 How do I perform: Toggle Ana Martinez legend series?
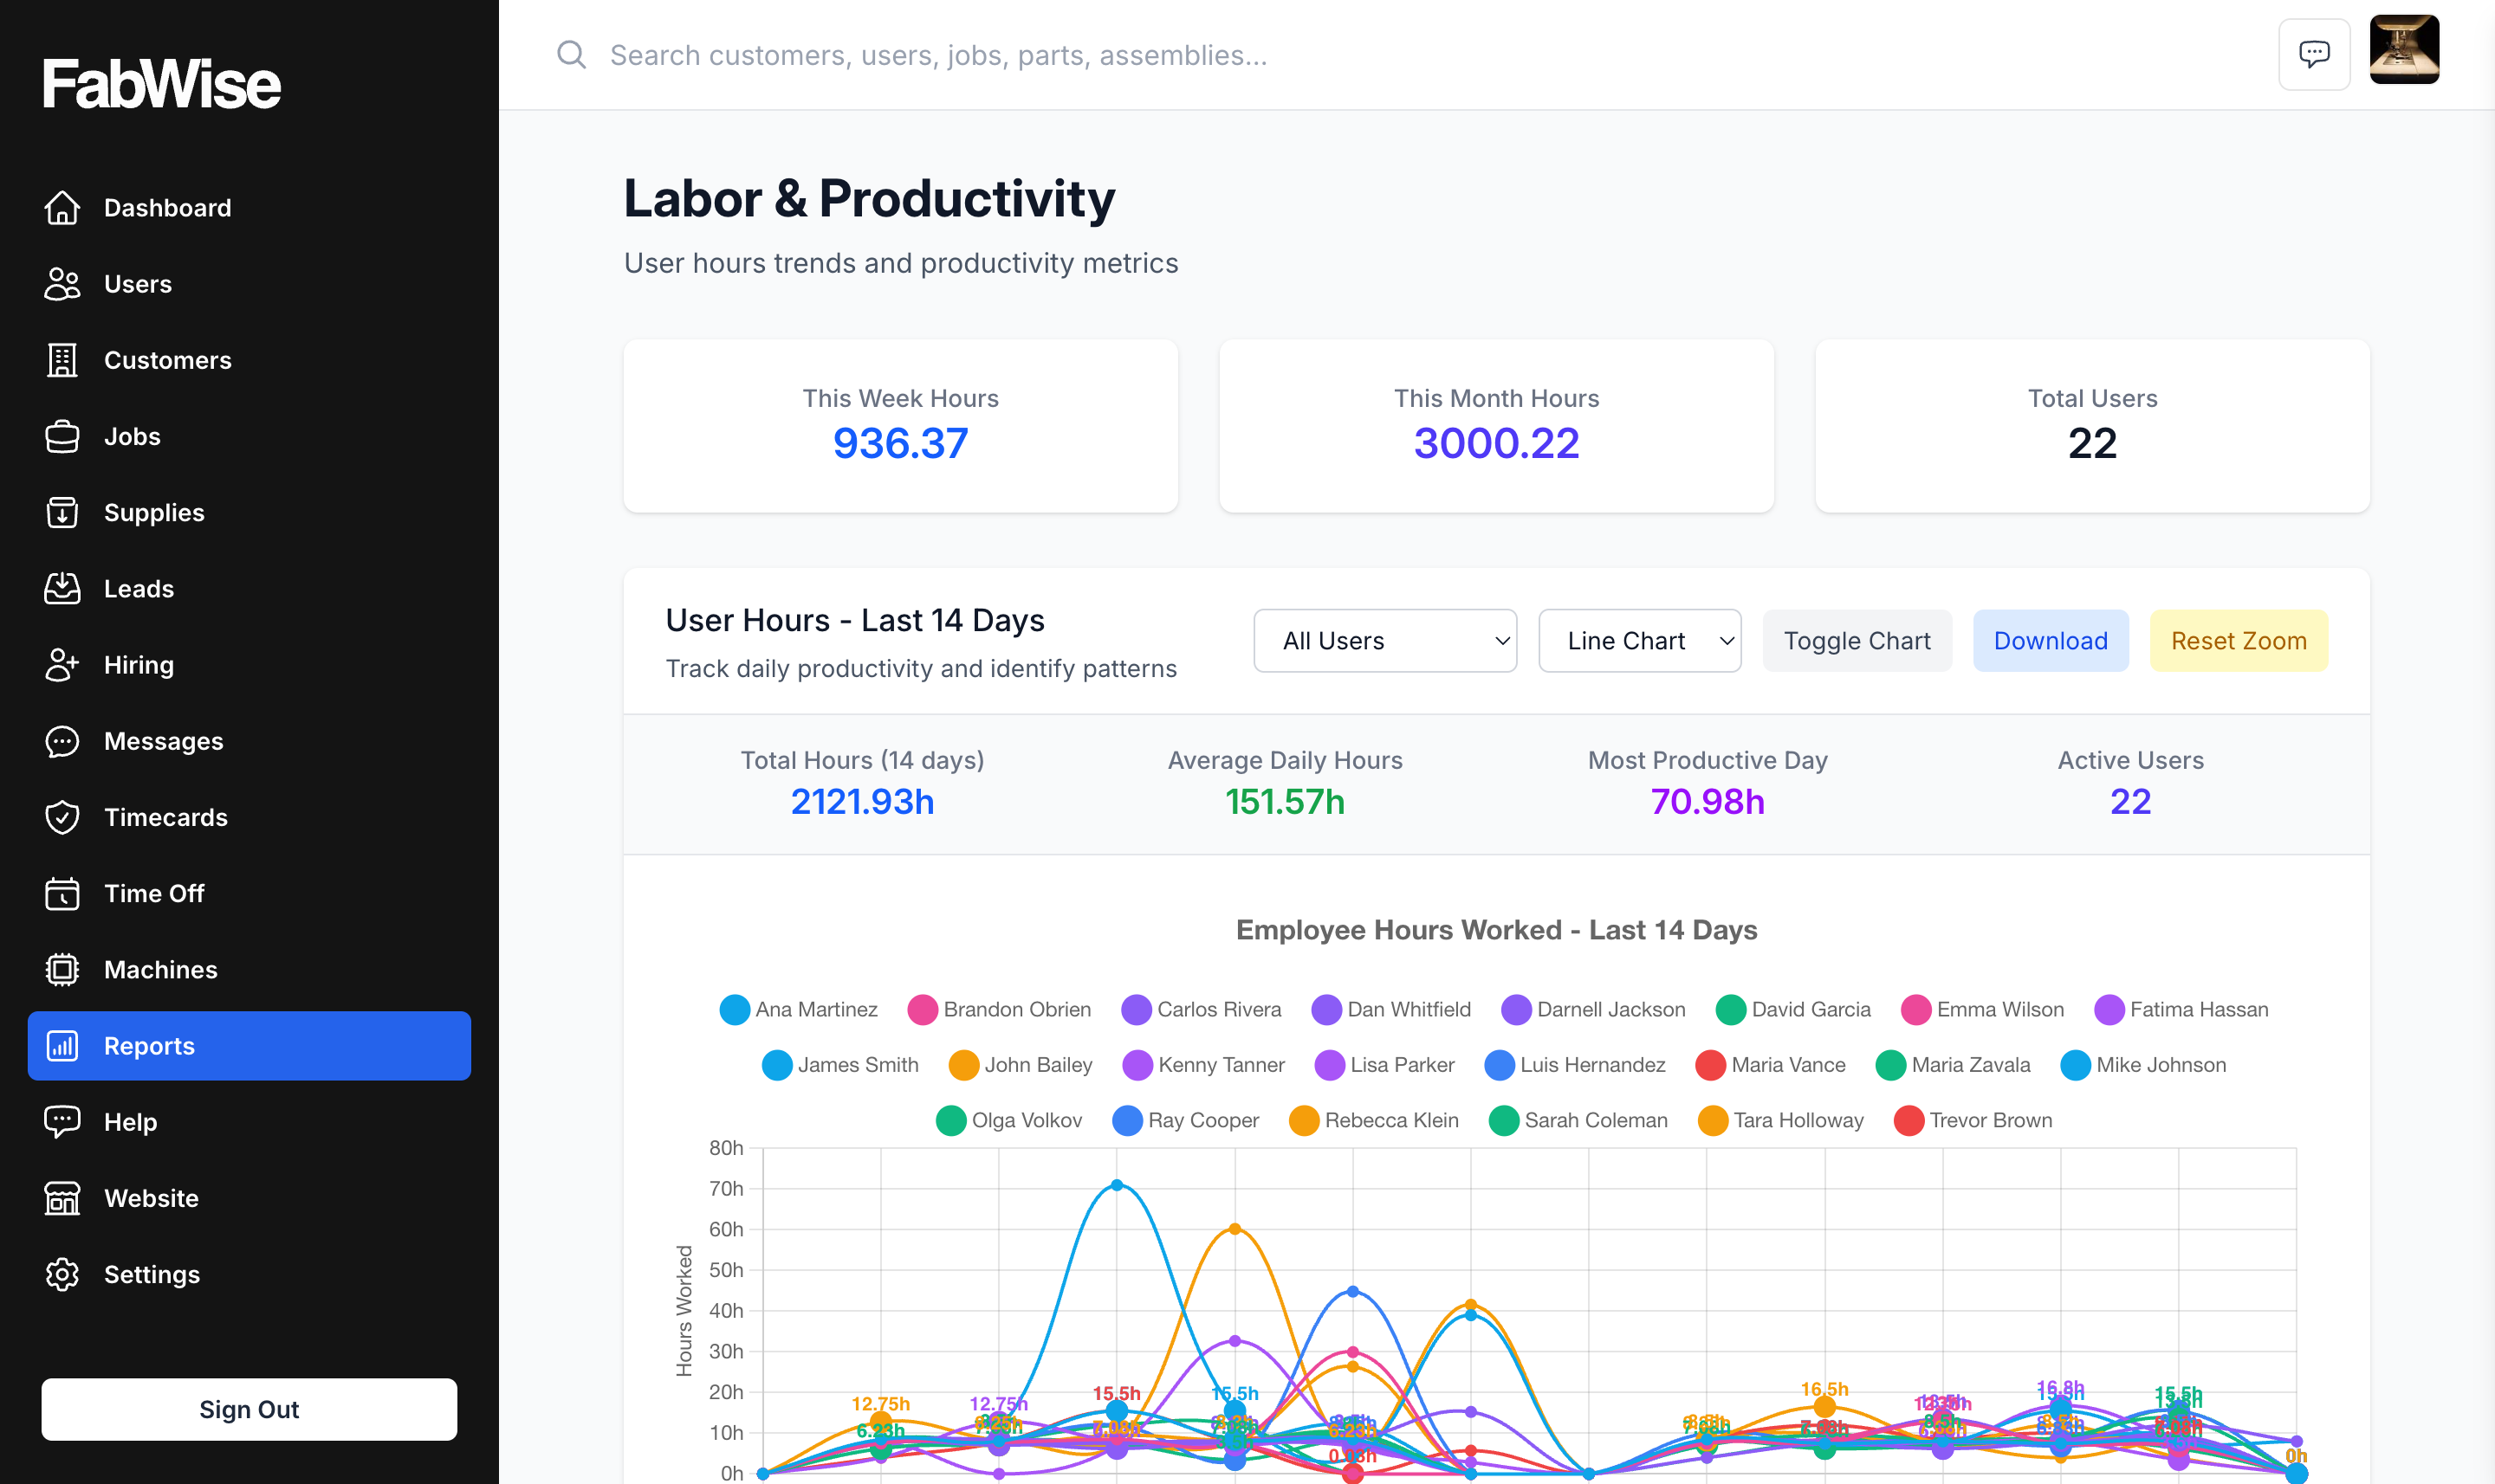(799, 1009)
